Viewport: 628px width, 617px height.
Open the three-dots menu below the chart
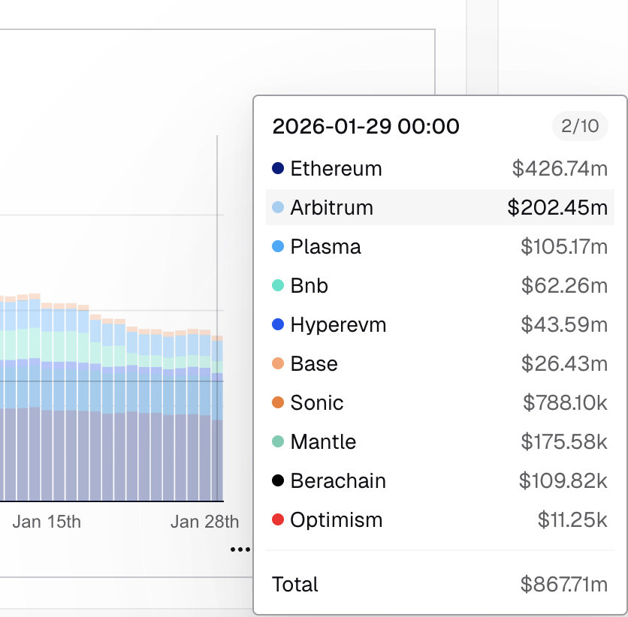pyautogui.click(x=240, y=549)
